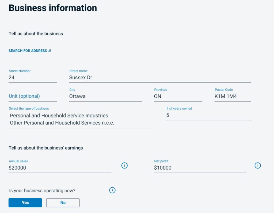Click the # of years owned field
The width and height of the screenshot is (274, 213).
point(208,115)
